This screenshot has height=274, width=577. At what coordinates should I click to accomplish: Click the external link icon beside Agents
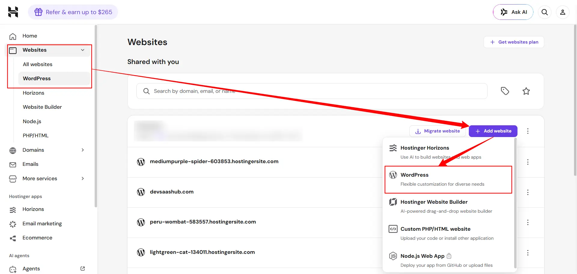(83, 269)
